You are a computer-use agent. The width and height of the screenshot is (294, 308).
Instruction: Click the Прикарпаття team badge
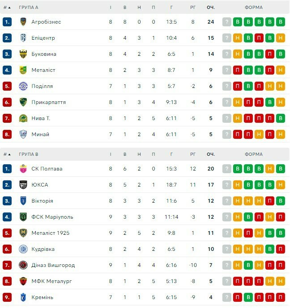(x=23, y=102)
